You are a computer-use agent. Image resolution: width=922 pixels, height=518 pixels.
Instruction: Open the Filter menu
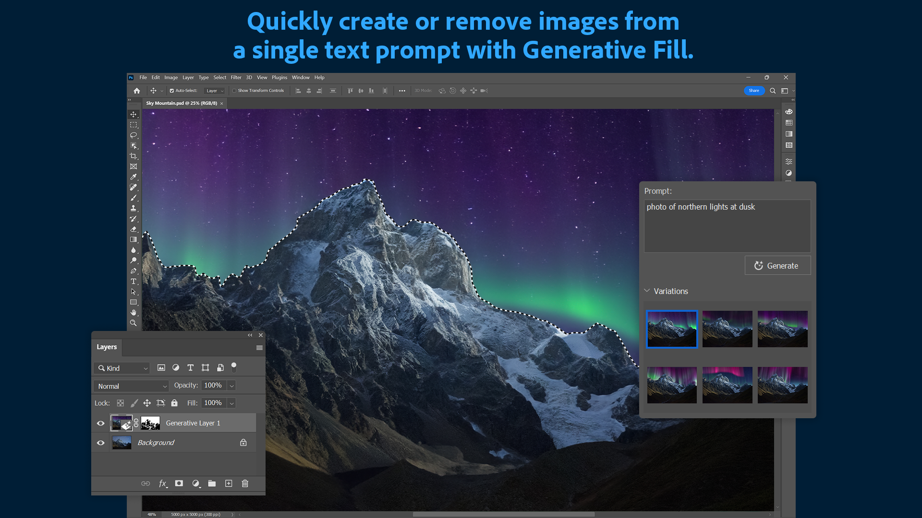pos(236,77)
